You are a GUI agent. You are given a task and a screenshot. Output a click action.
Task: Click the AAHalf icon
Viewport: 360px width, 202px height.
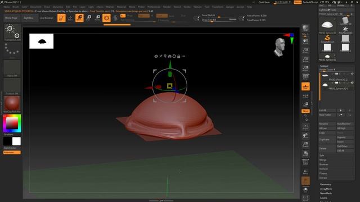[x=305, y=68]
